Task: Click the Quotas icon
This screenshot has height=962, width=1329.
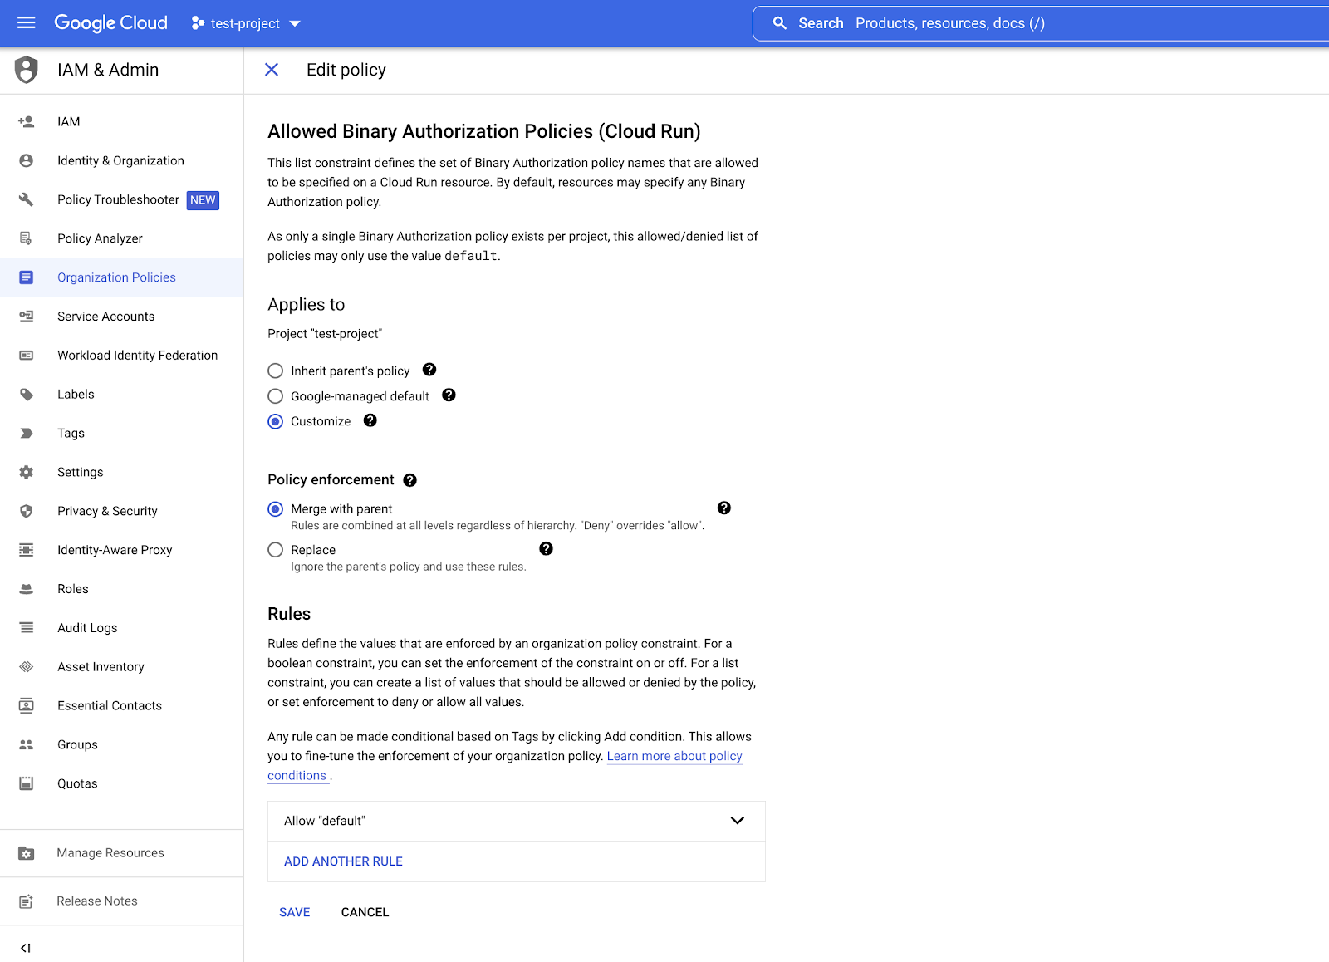Action: pos(27,783)
